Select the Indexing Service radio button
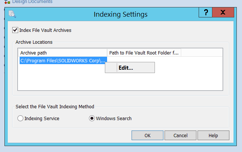This screenshot has height=152, width=242. pyautogui.click(x=20, y=118)
